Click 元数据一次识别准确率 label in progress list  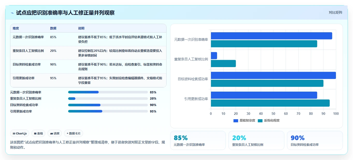click(x=26, y=92)
